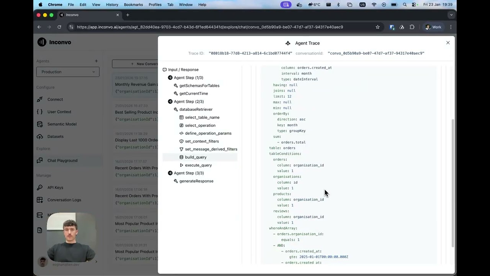490x276 pixels.
Task: Open the Datasets page
Action: pos(56,136)
